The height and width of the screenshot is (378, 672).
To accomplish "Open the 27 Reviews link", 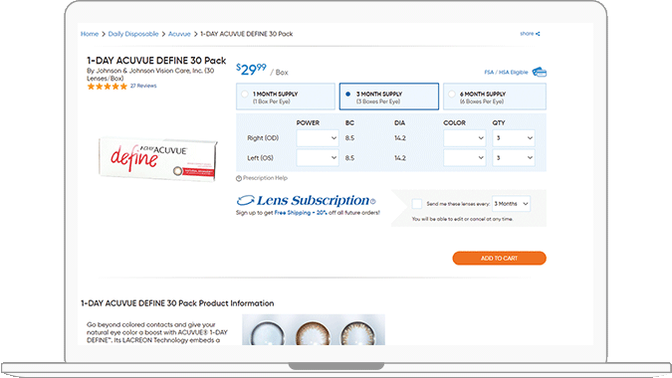I will click(143, 86).
